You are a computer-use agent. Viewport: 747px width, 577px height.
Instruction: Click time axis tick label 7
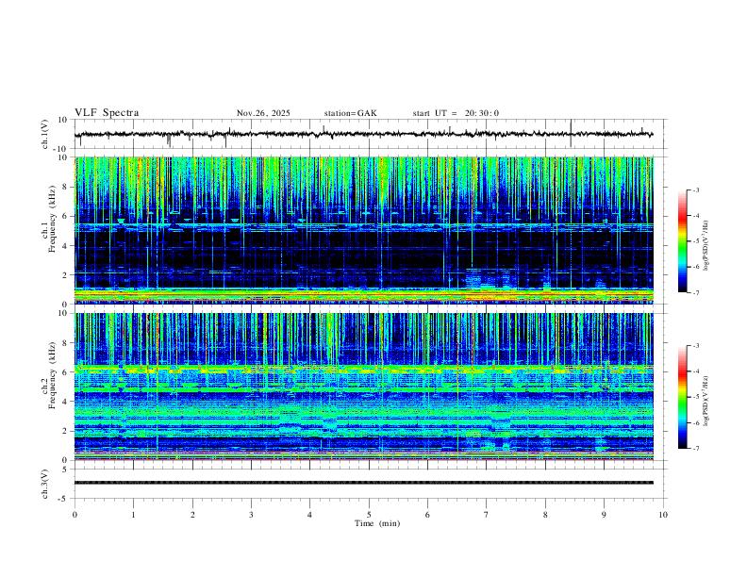487,515
